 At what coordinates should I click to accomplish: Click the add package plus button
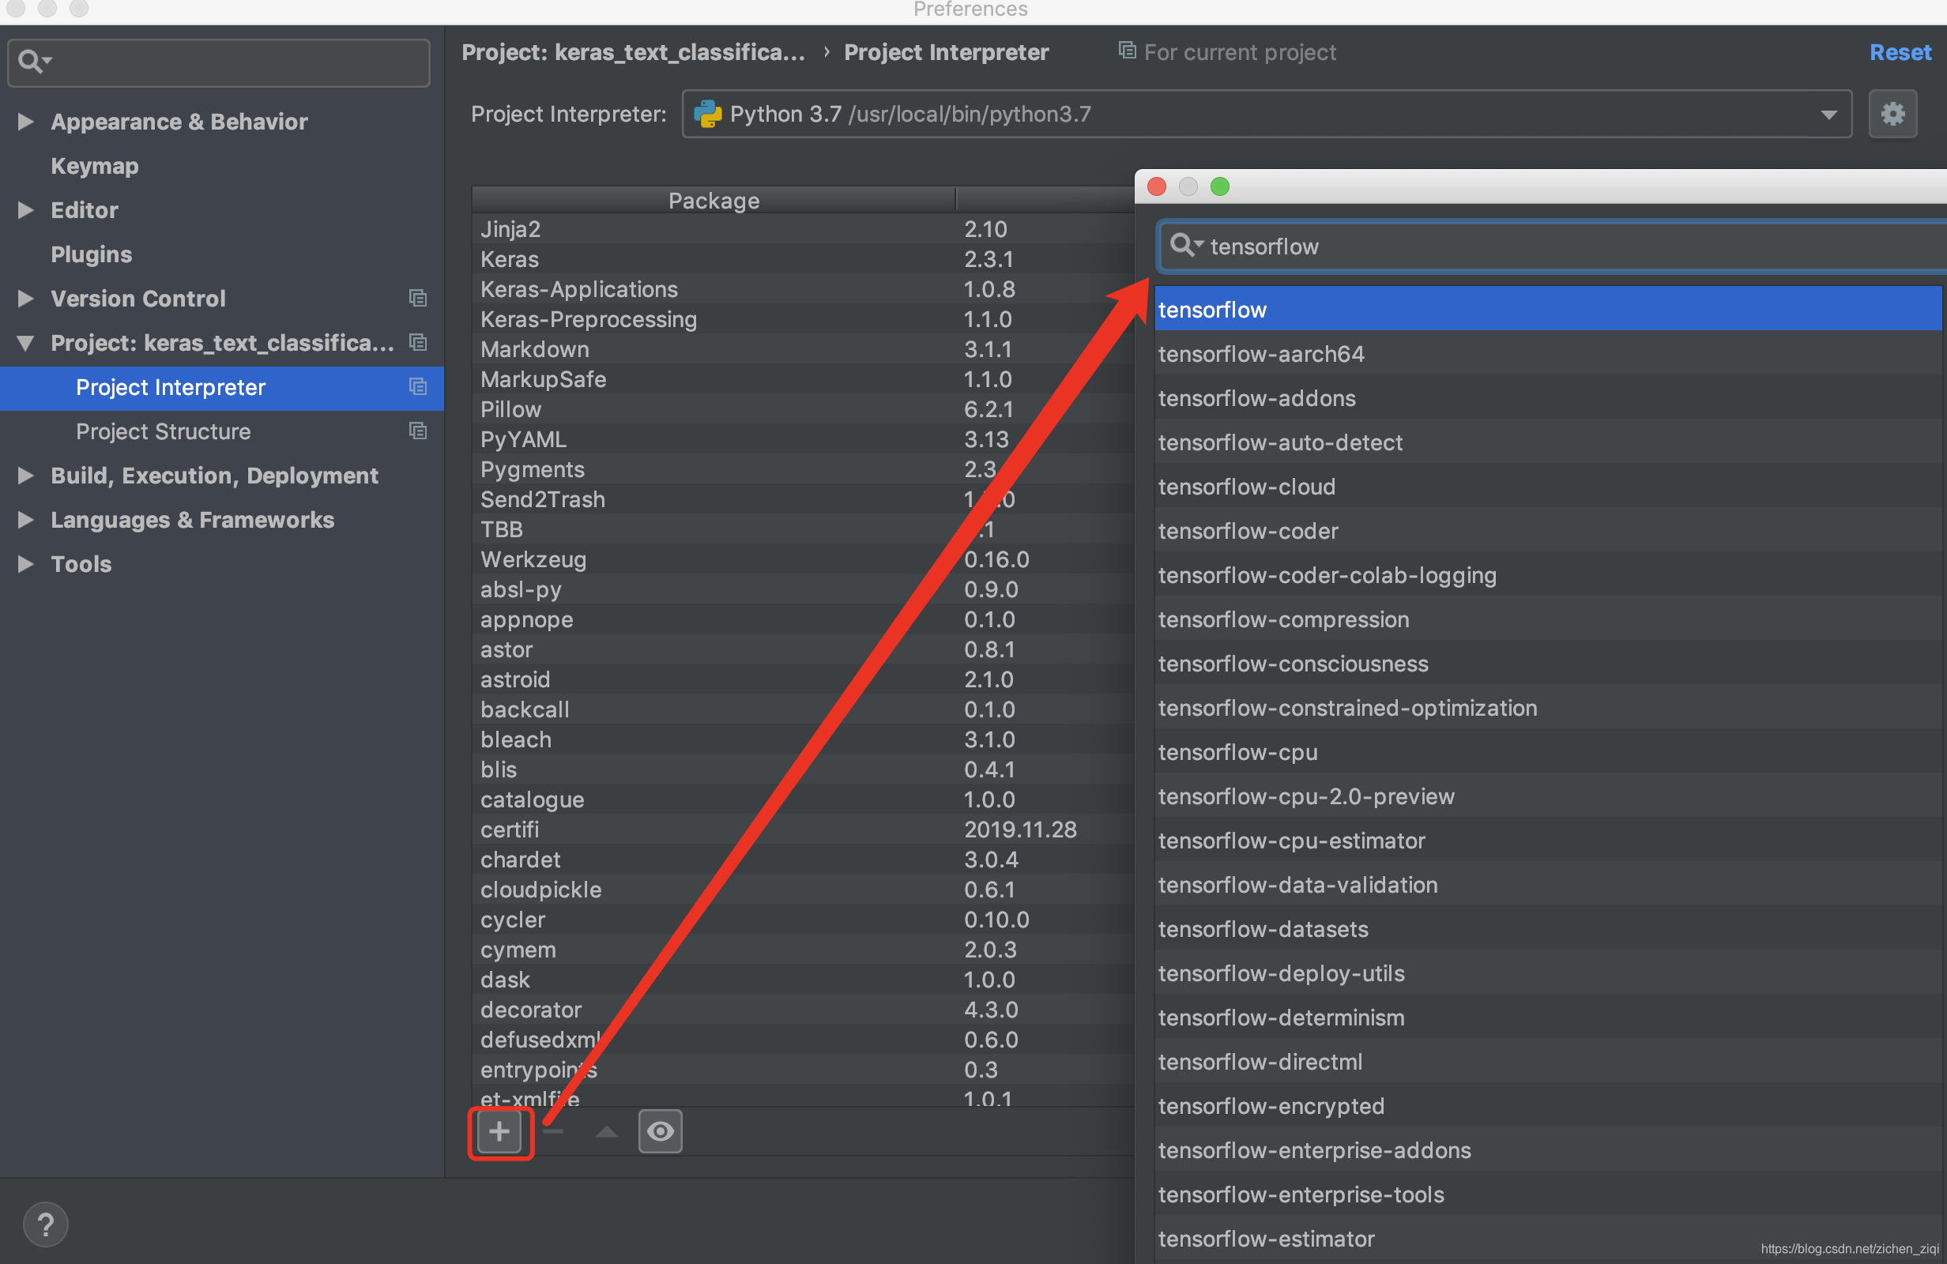pos(499,1131)
